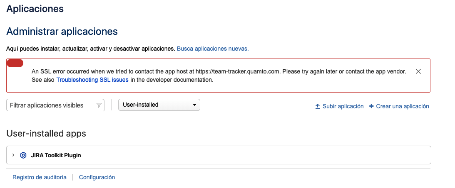Click the Subir aplicación link

343,106
